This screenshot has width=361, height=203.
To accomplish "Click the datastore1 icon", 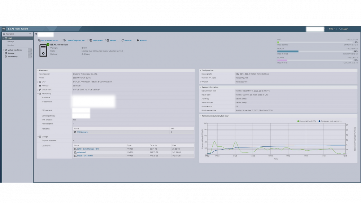I will pyautogui.click(x=75, y=153).
